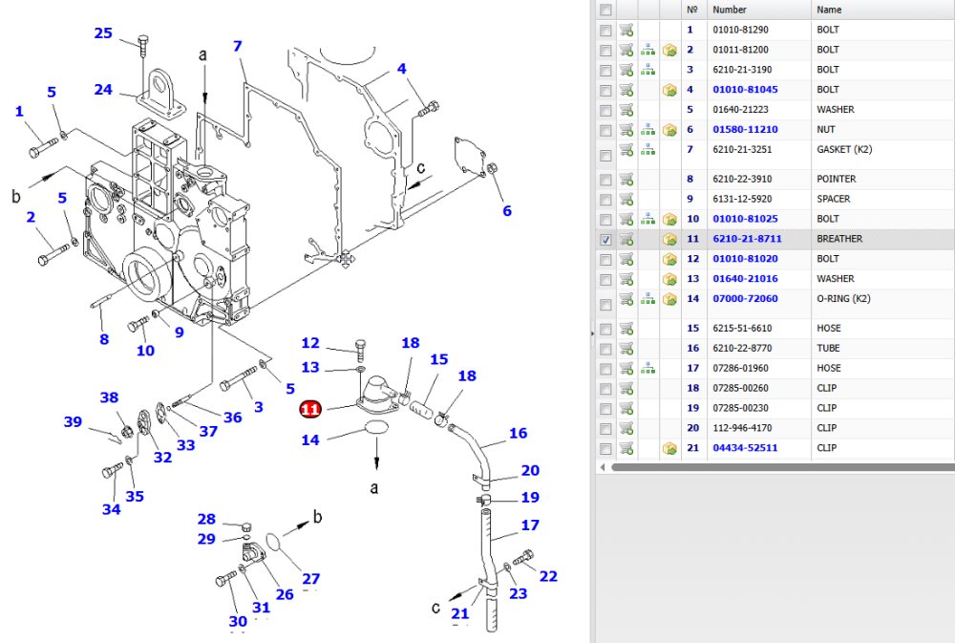Collapse panel with the splitter arrow

tap(593, 334)
